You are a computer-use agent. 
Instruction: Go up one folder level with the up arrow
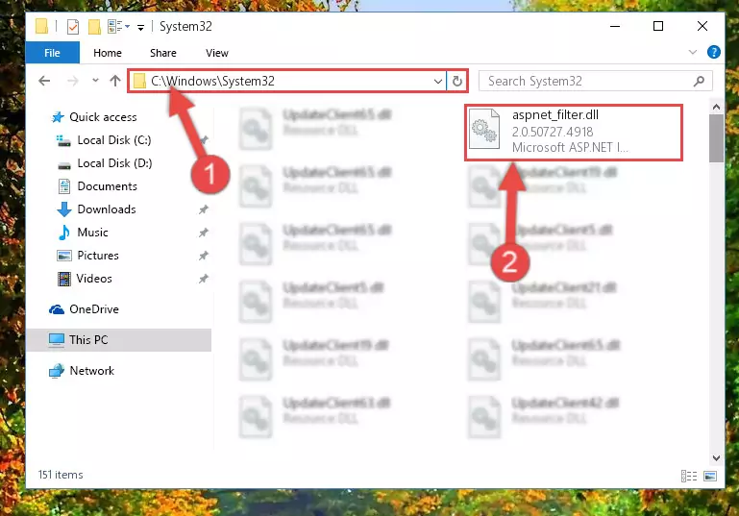115,81
